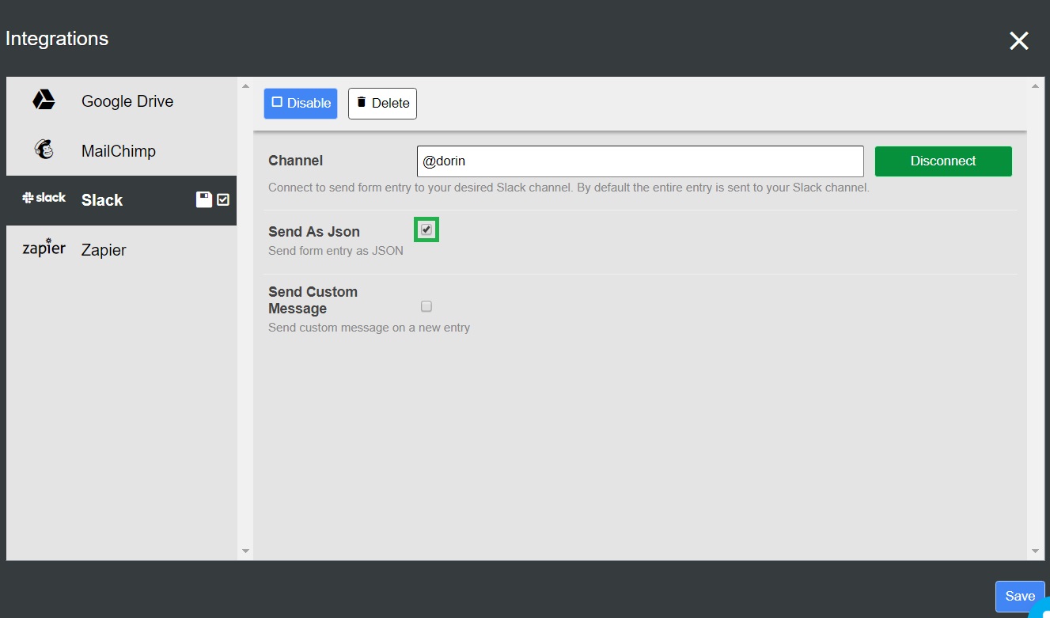Enable the Send Custom Message checkbox
The height and width of the screenshot is (618, 1050).
tap(426, 306)
